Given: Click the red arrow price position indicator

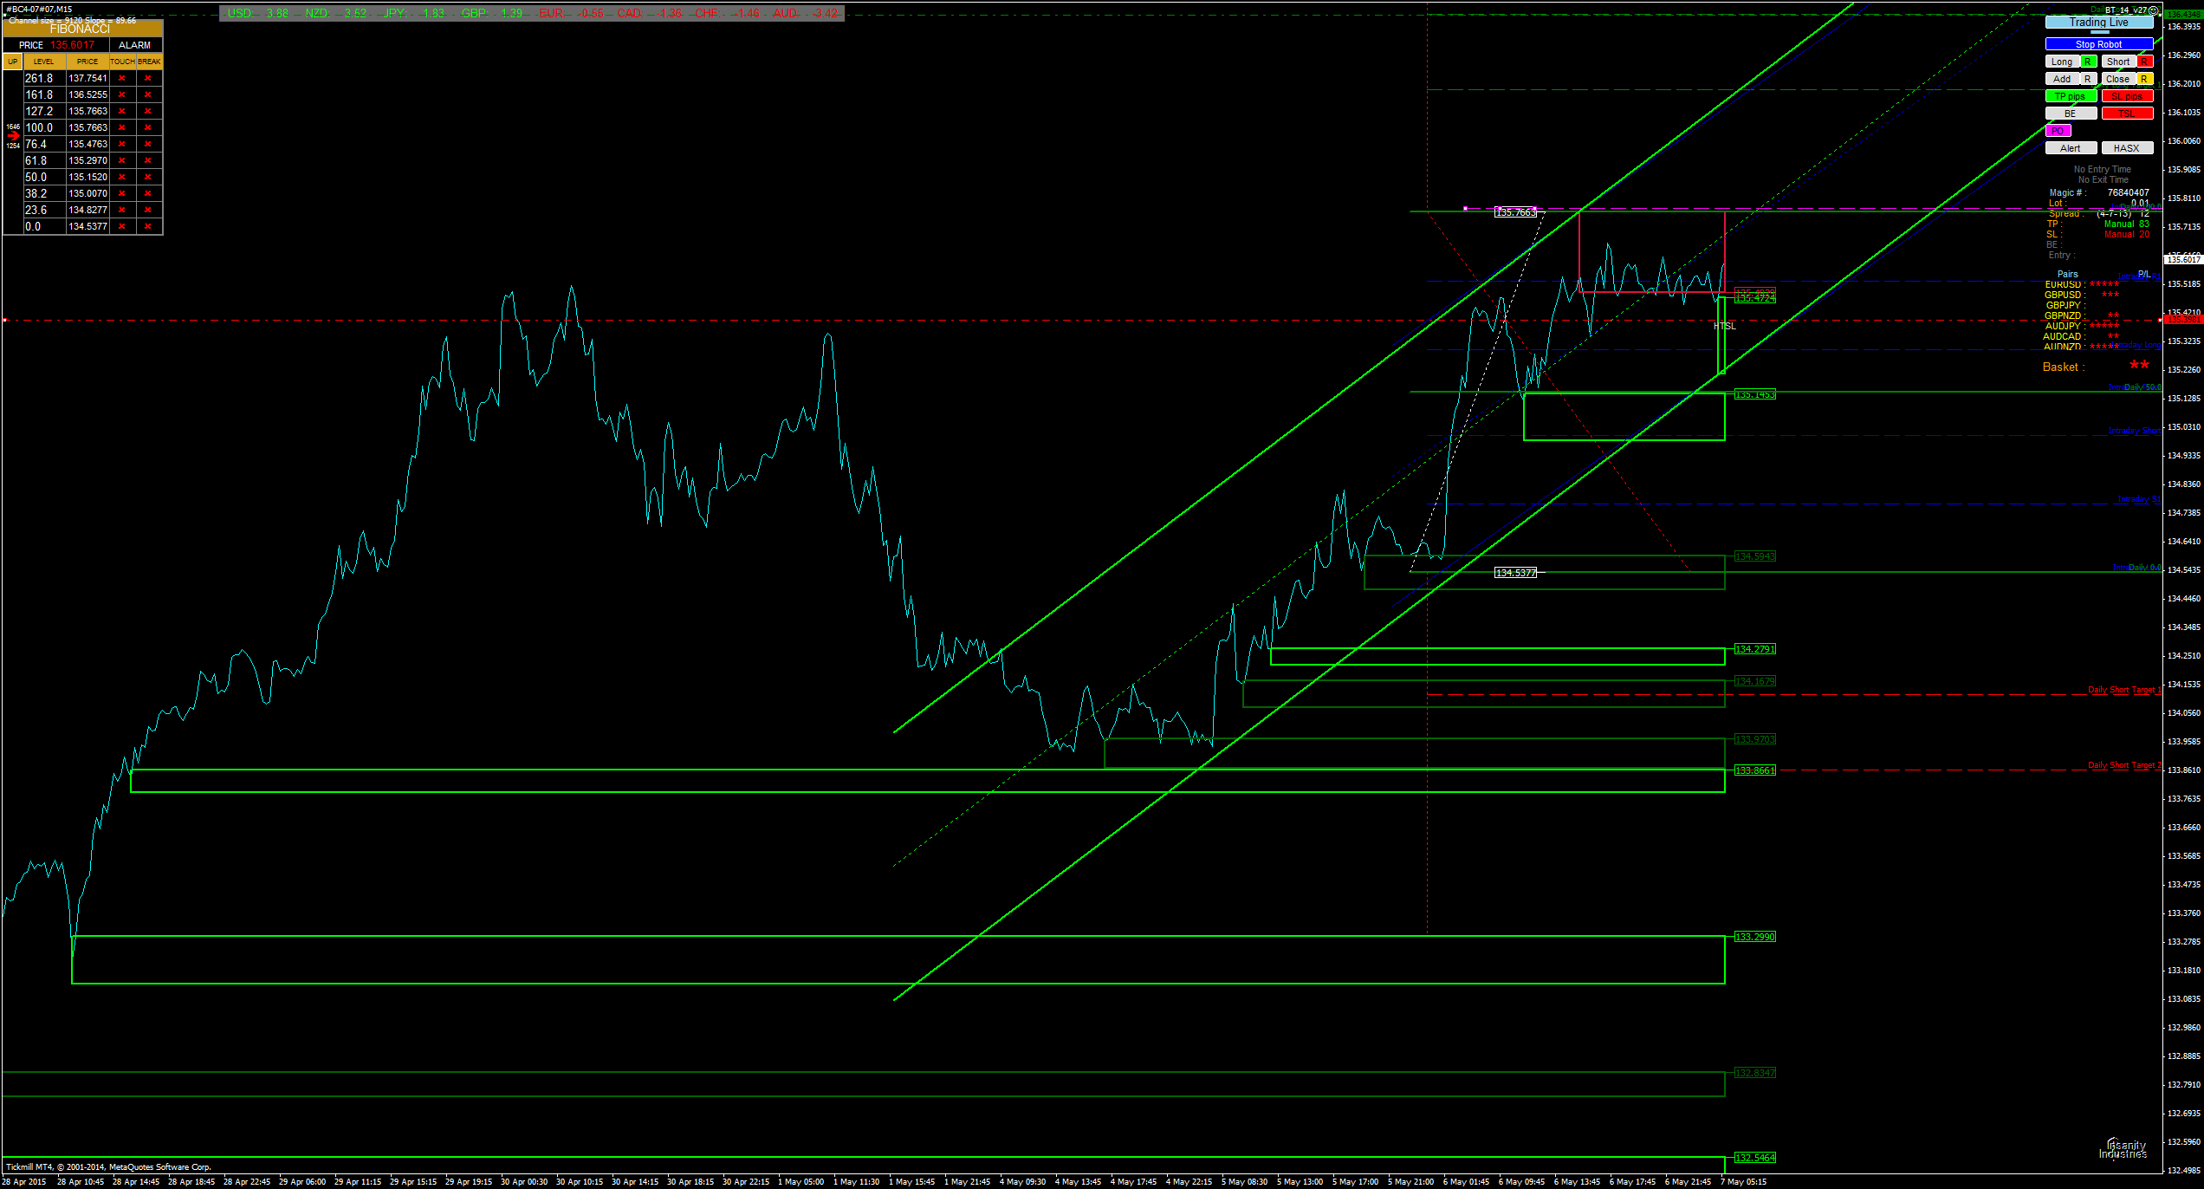Looking at the screenshot, I should 13,136.
